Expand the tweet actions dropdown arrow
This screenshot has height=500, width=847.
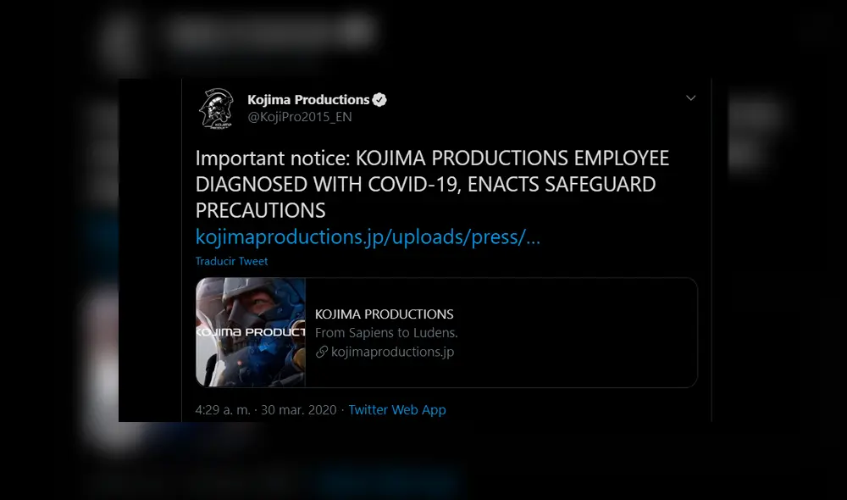click(x=690, y=97)
